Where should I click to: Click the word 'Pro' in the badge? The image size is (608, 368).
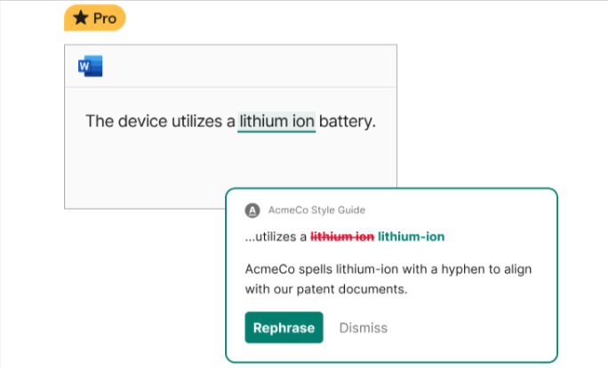tap(105, 19)
